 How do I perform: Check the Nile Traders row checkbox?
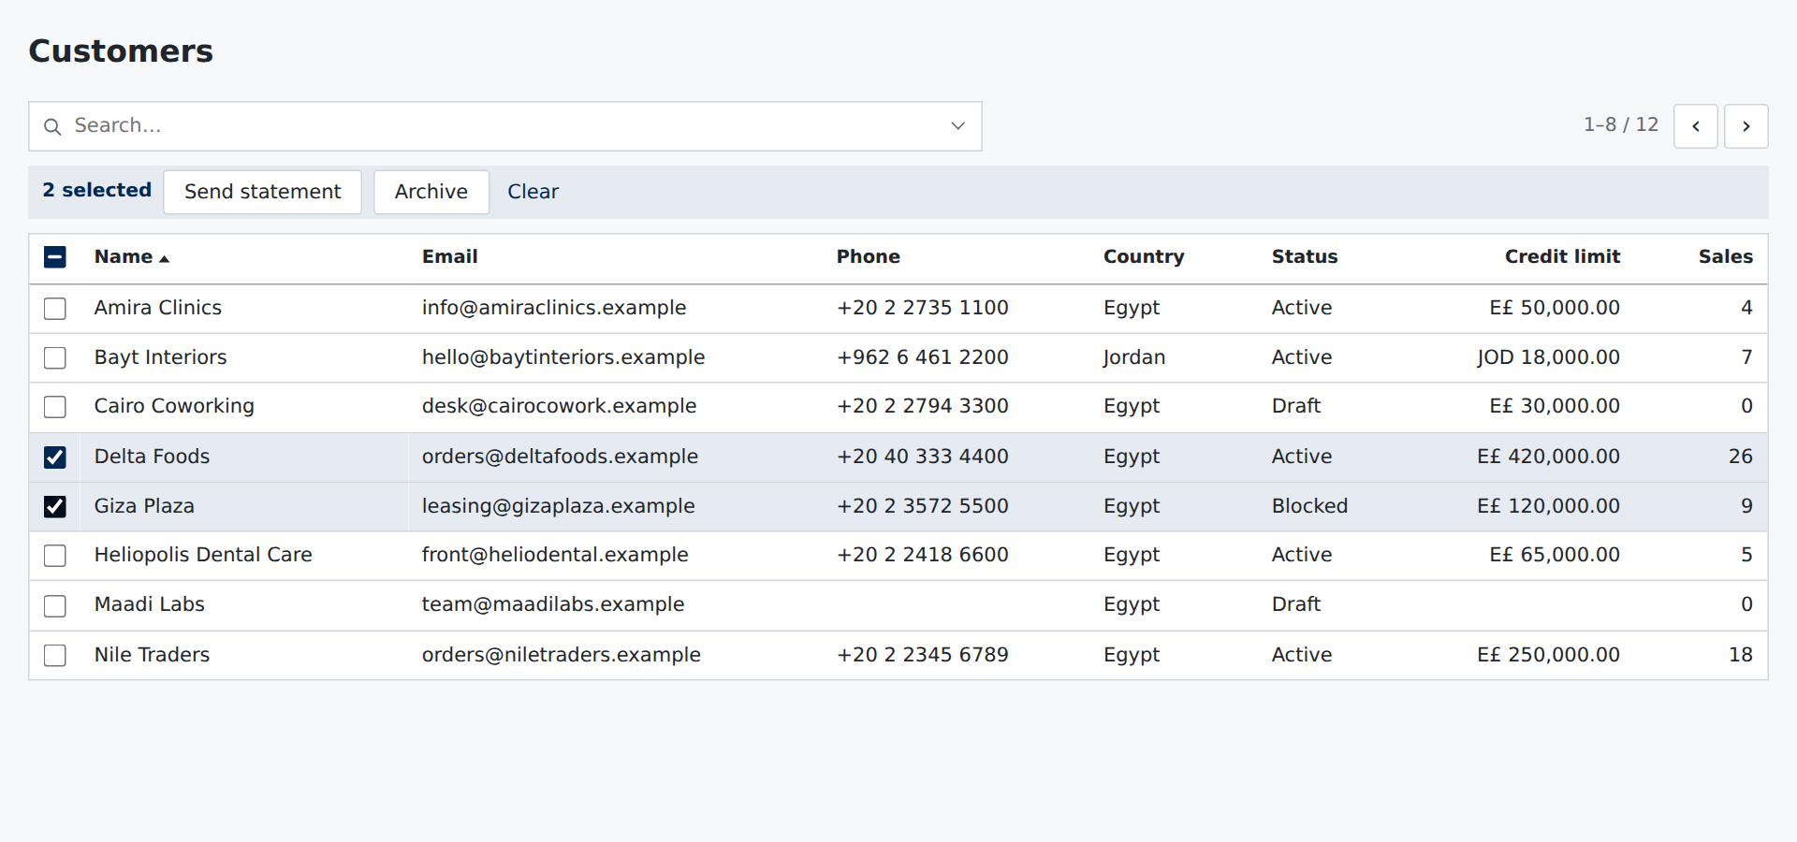55,656
